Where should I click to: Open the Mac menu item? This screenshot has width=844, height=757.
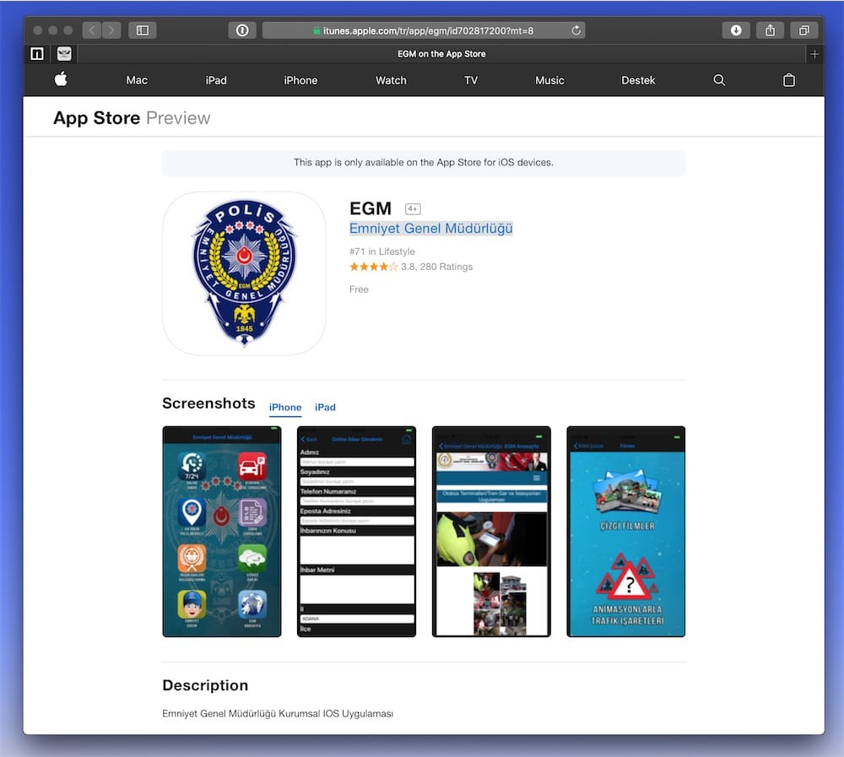pos(137,80)
